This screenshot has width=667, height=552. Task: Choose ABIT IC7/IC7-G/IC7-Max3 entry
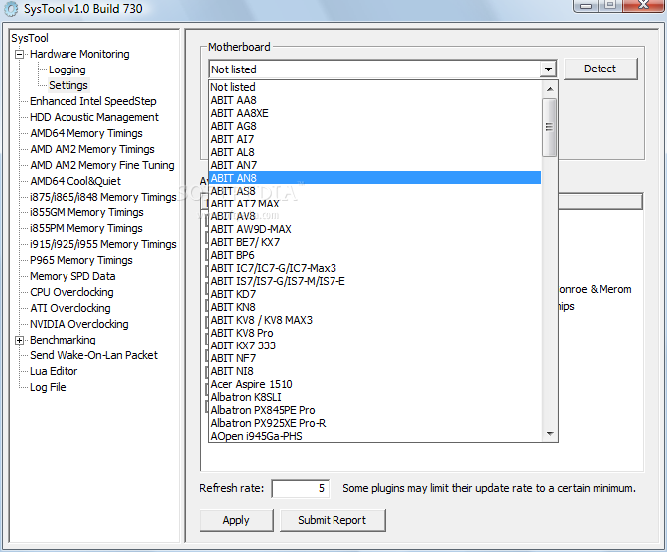coord(375,268)
